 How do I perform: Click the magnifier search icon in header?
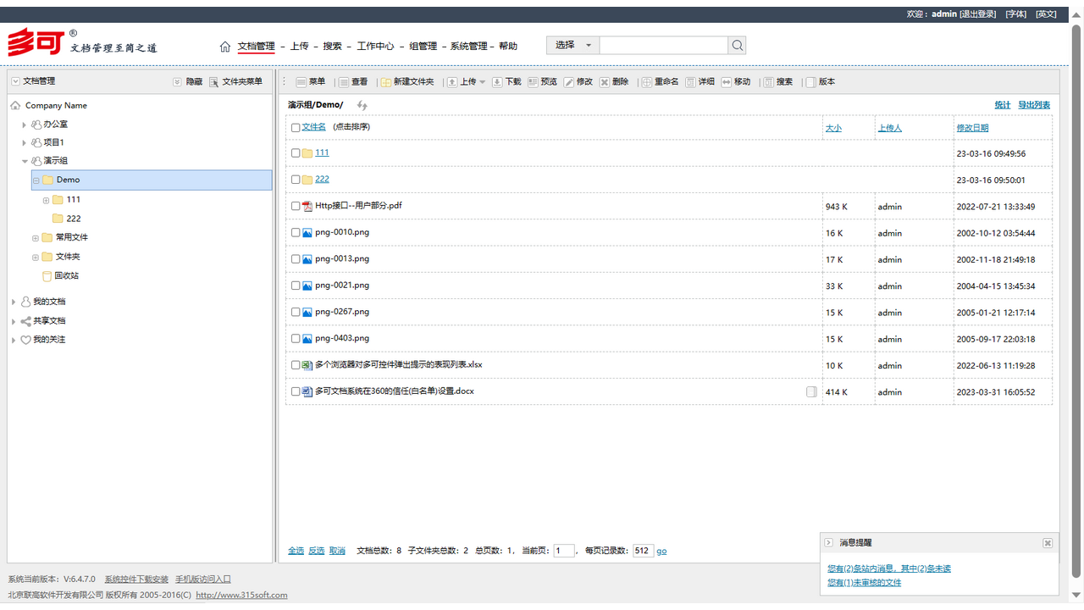pyautogui.click(x=737, y=46)
